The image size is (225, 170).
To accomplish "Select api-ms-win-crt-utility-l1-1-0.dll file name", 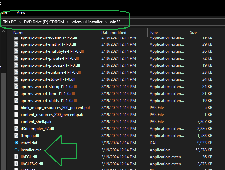I will (x=48, y=101).
